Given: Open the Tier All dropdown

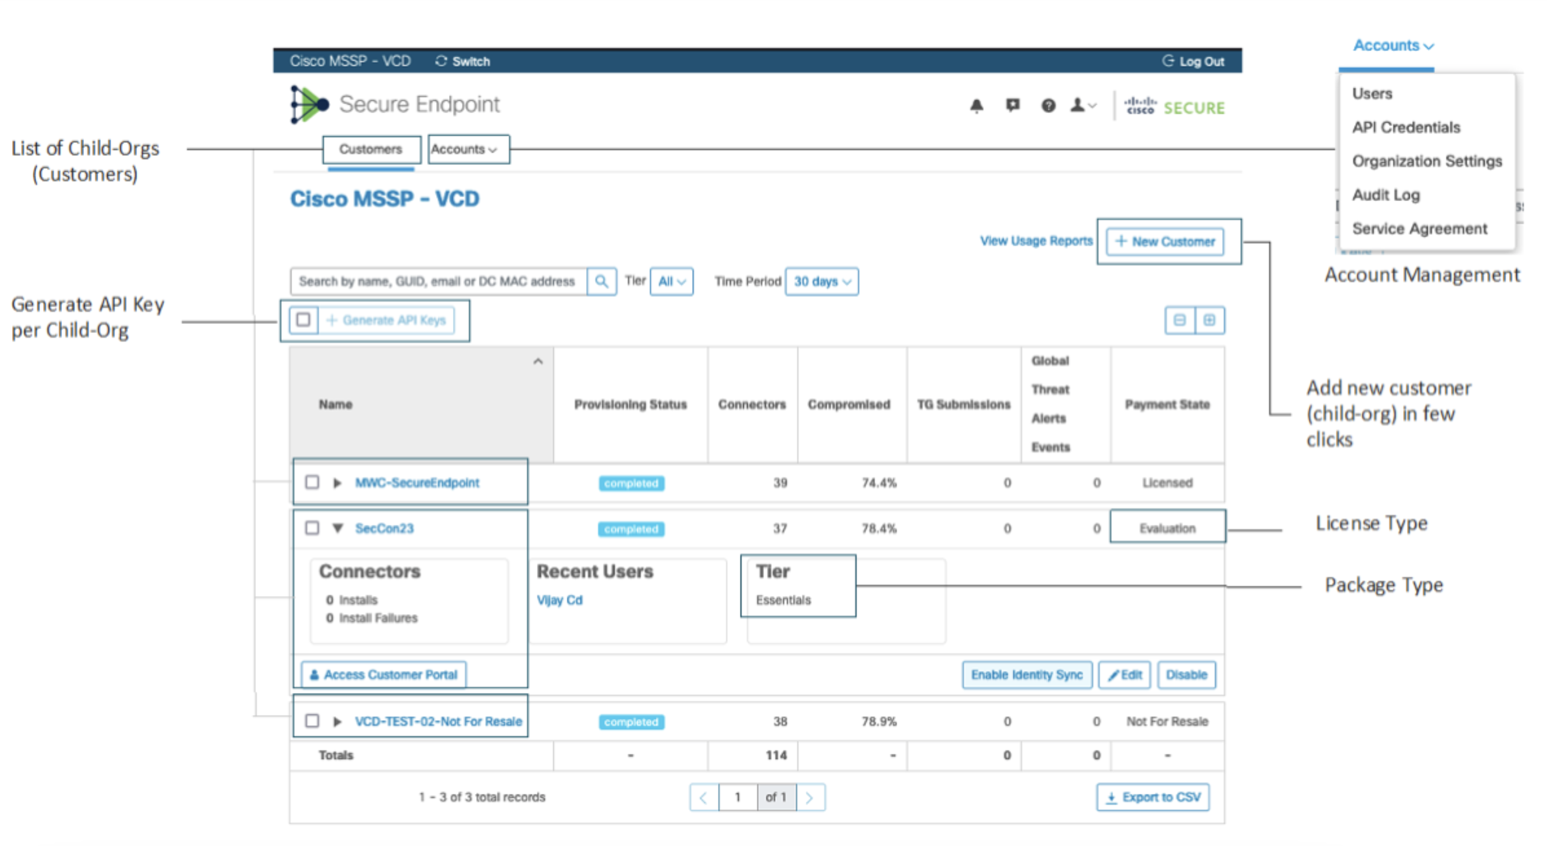Looking at the screenshot, I should click(671, 281).
